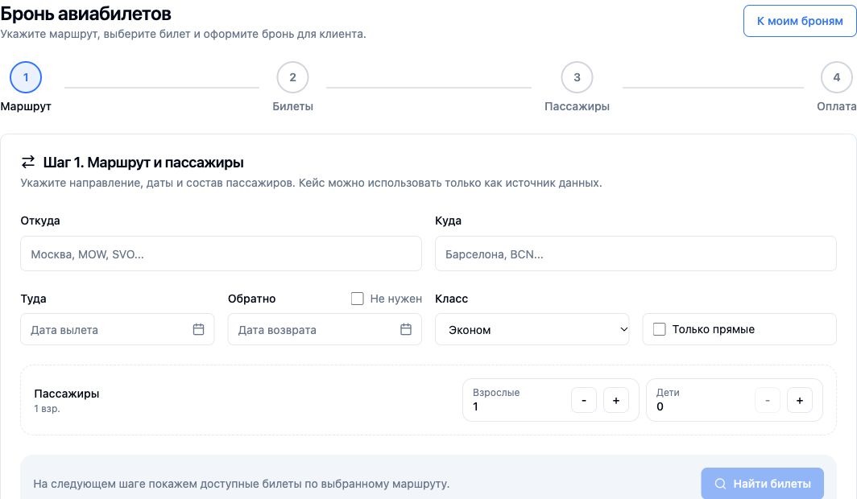Decrease adults count with minus
Screen dimensions: 857x499
584,400
